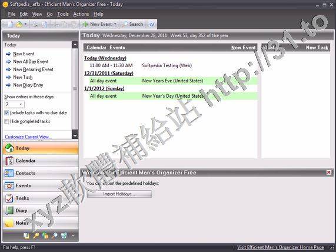Image resolution: width=336 pixels, height=252 pixels.
Task: Click the Print toolbar icon
Action: 35,24
